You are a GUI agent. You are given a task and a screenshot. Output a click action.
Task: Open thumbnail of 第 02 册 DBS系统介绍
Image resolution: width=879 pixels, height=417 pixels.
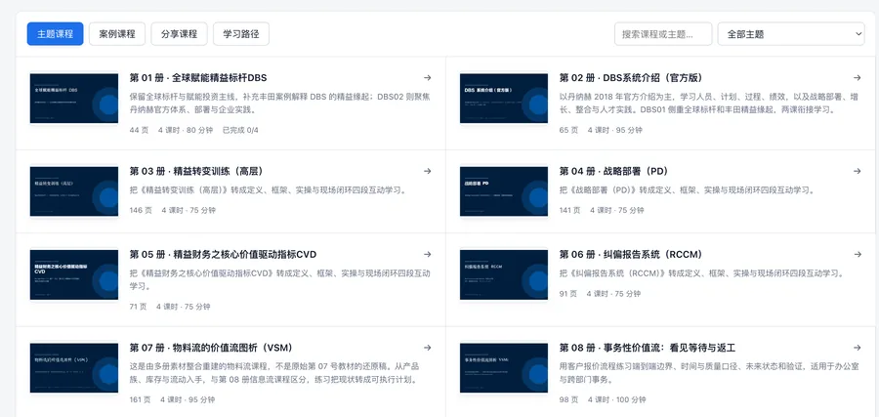pyautogui.click(x=503, y=98)
